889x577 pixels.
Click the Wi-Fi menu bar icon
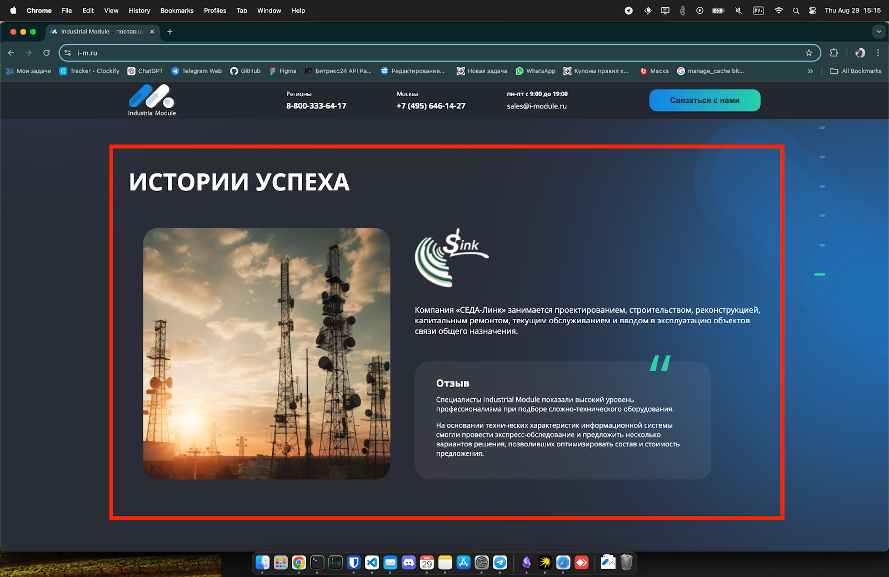pyautogui.click(x=778, y=11)
